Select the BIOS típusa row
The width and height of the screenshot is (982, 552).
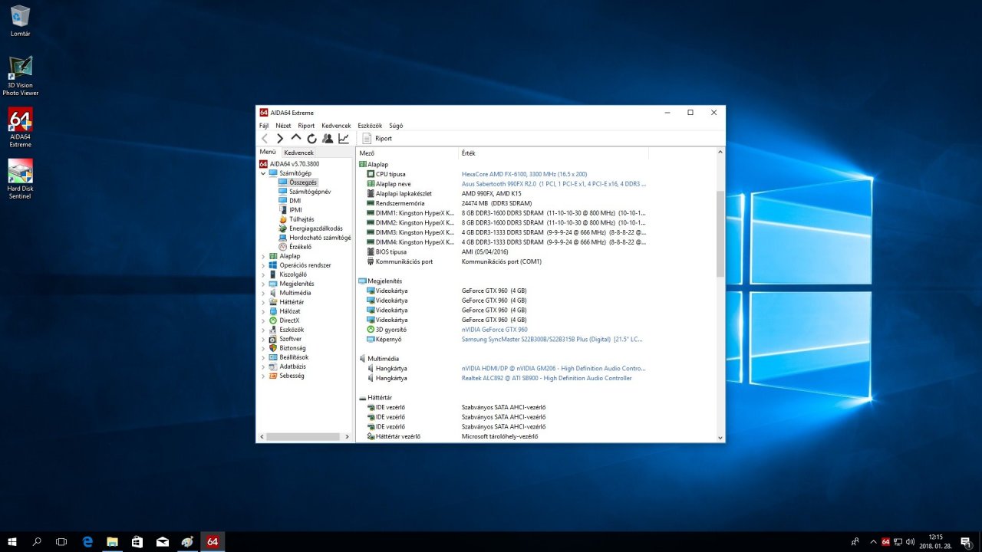tap(503, 251)
